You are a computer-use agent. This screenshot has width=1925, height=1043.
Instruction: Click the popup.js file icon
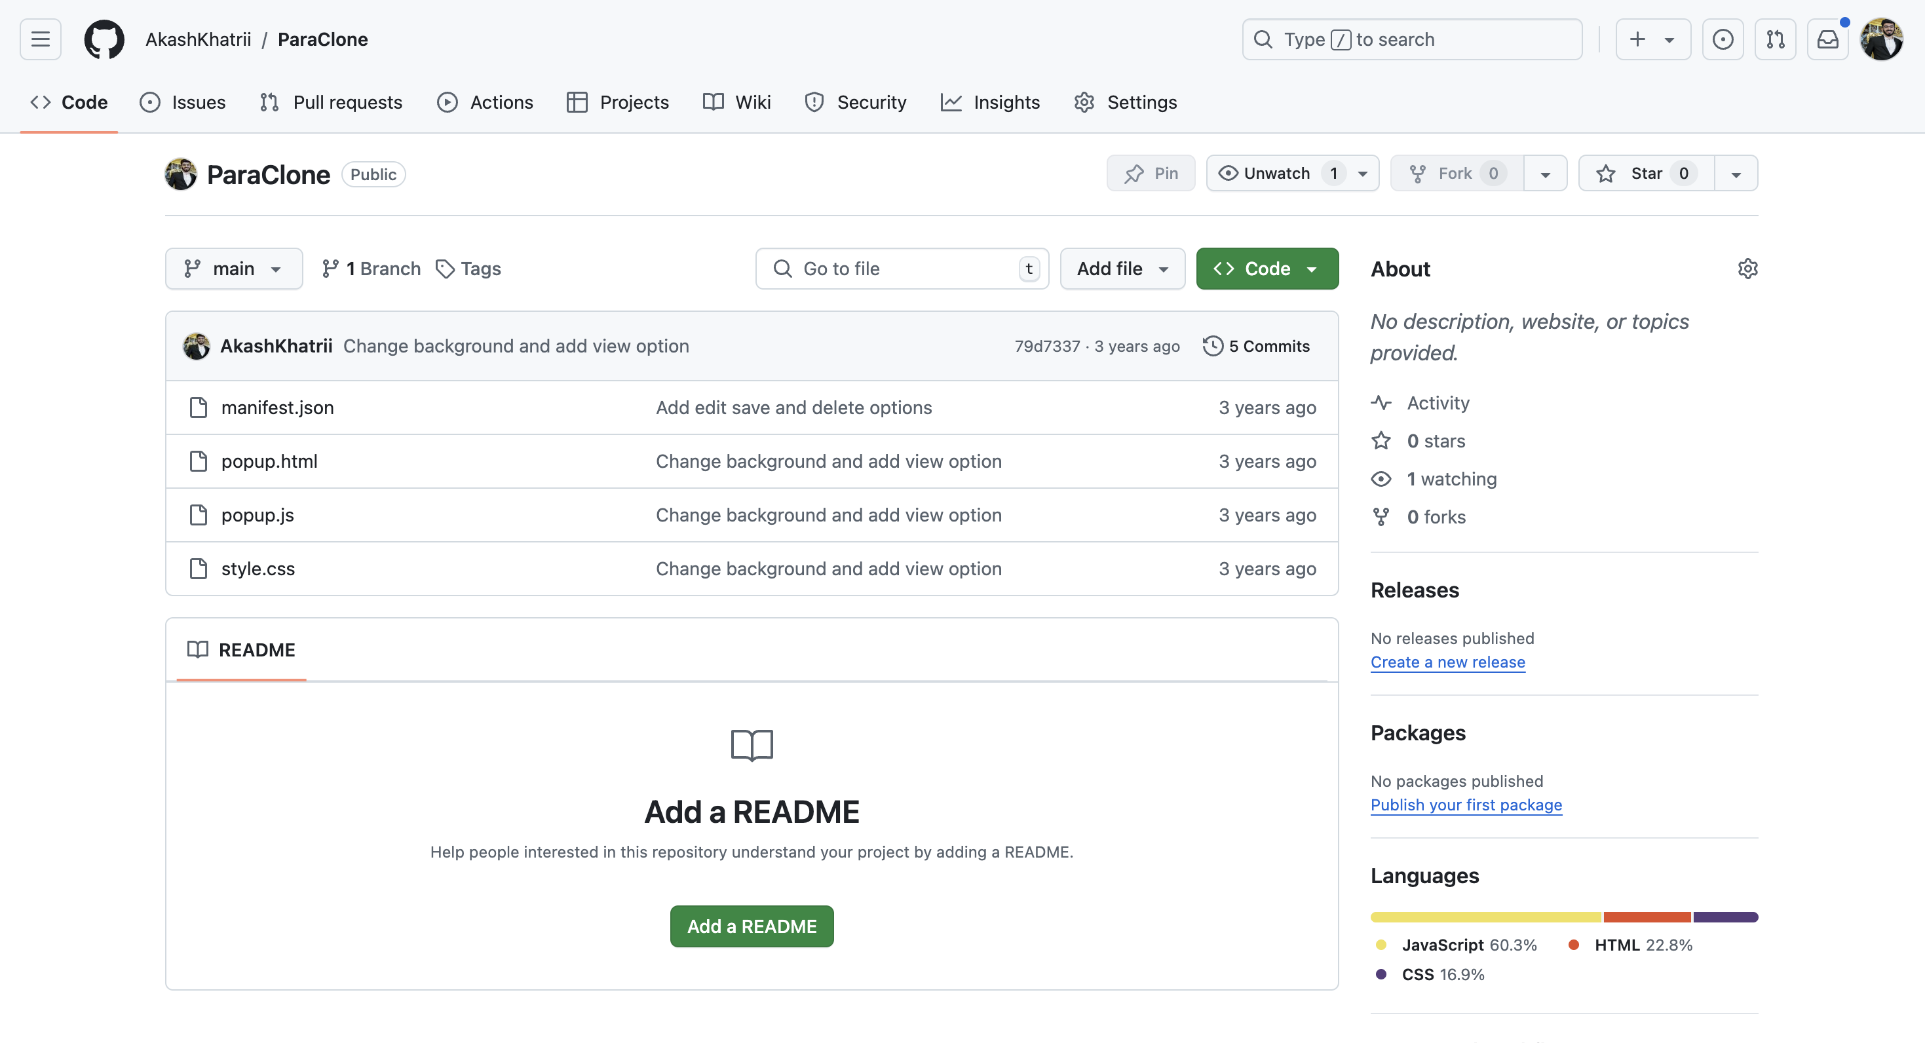click(x=198, y=515)
